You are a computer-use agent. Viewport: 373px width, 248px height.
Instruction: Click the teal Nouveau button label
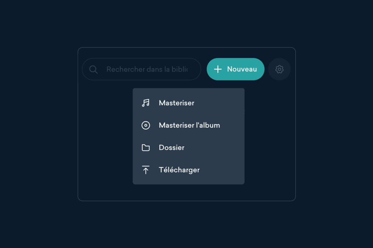point(242,69)
